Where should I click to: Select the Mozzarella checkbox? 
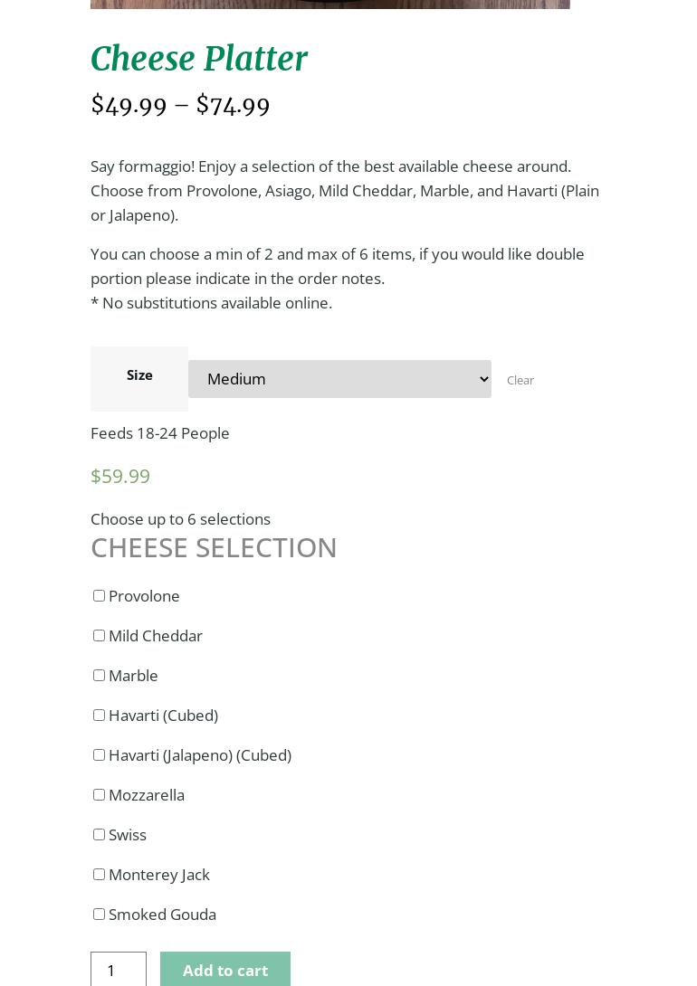click(x=99, y=795)
